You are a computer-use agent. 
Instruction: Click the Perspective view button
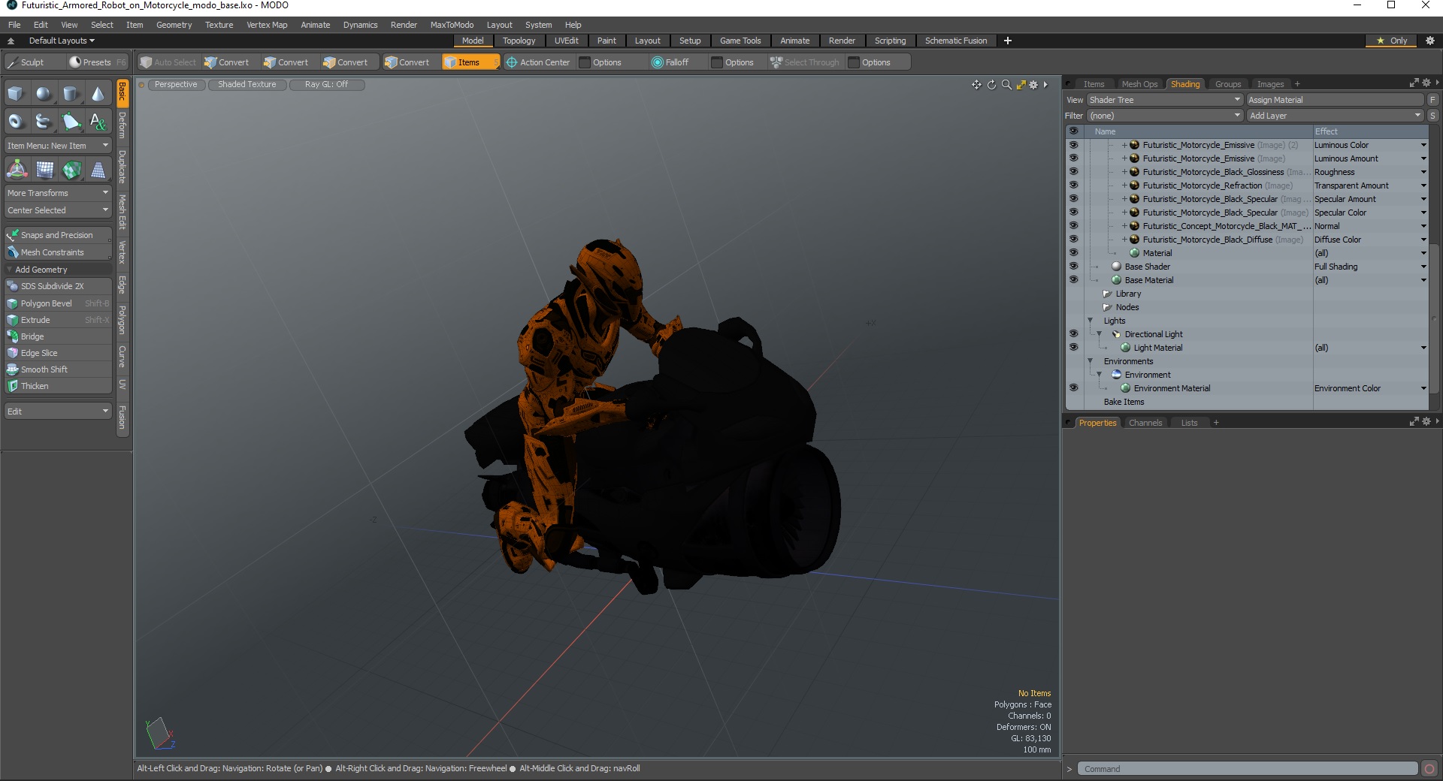[x=175, y=85]
